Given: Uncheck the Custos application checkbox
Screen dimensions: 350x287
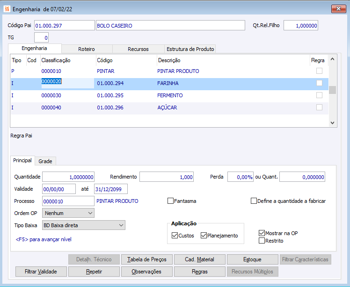Looking at the screenshot, I should [x=175, y=236].
